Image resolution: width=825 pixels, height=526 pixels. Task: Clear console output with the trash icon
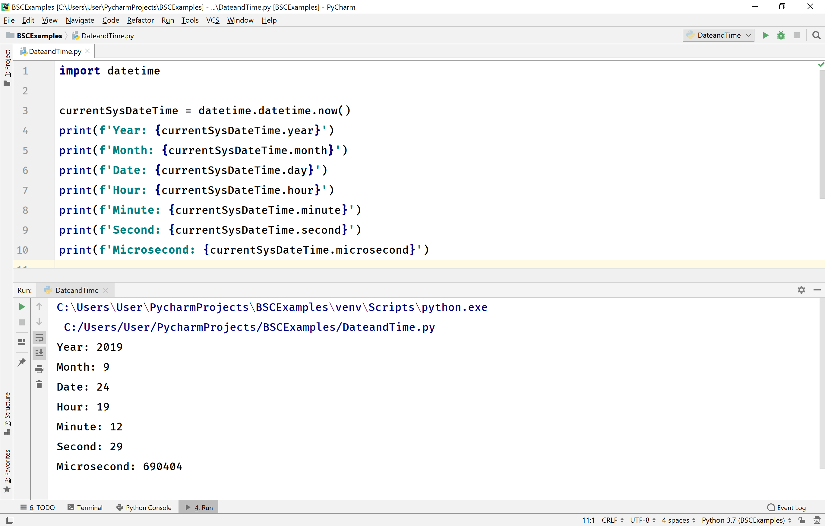click(39, 385)
